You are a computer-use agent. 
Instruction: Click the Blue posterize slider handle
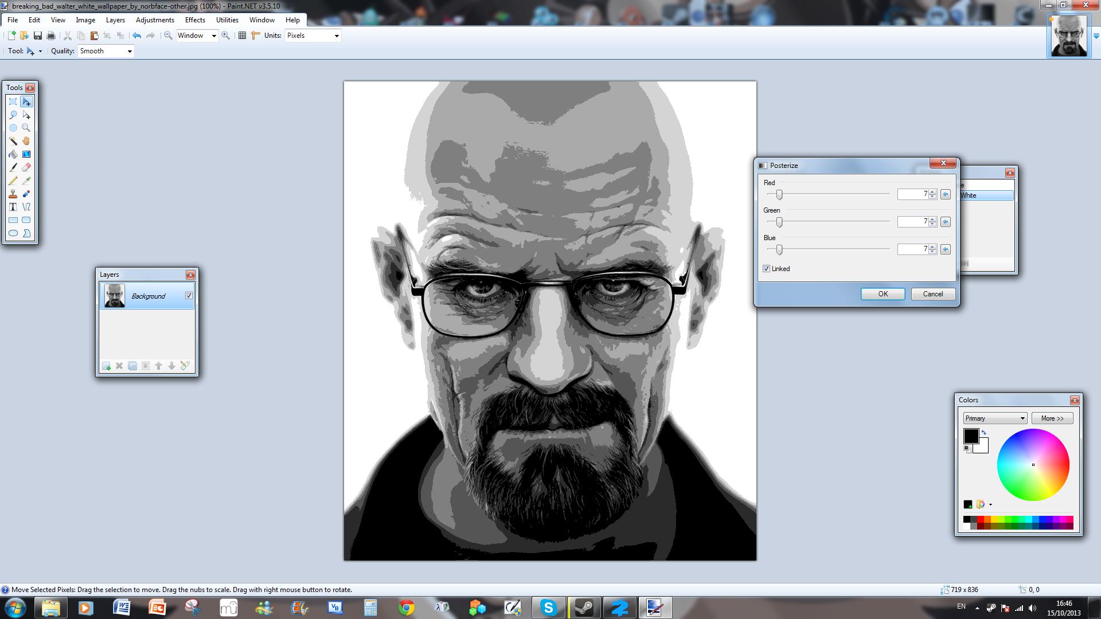779,249
